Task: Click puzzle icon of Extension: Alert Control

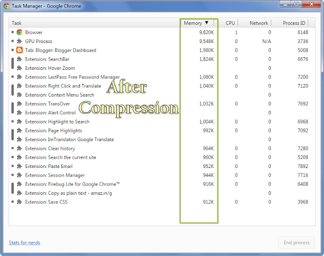Action: point(19,113)
